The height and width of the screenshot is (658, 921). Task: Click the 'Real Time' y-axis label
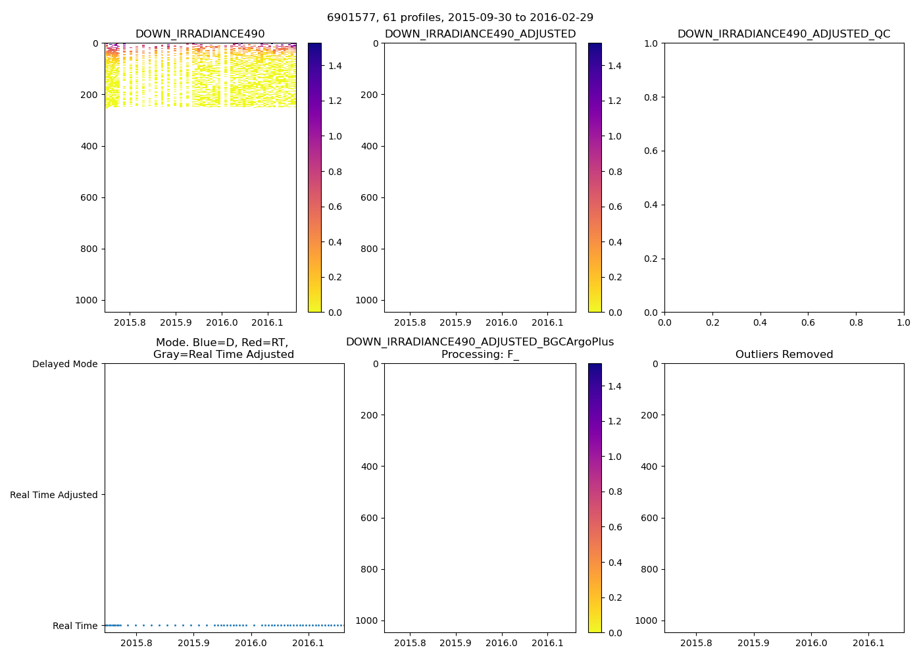pyautogui.click(x=75, y=626)
